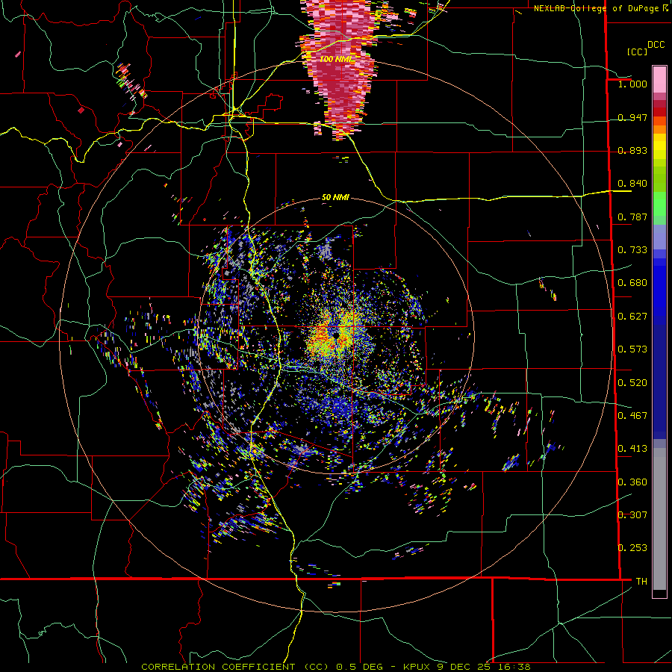Click the Correlation Coefficient KPUX caption text
Viewport: 672px width, 672px height.
[336, 667]
